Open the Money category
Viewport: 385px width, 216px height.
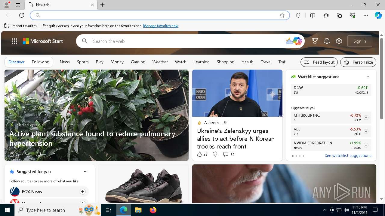(117, 62)
